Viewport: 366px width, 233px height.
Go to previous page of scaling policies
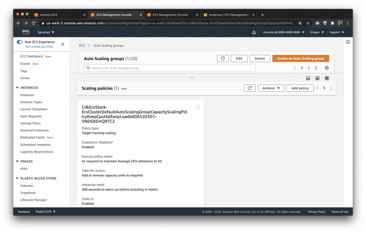317,88
